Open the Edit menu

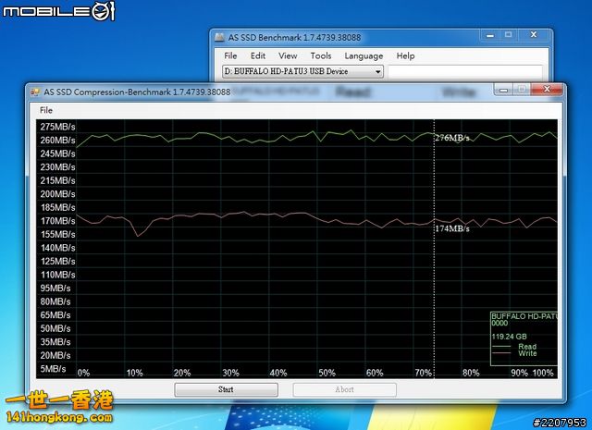click(258, 55)
